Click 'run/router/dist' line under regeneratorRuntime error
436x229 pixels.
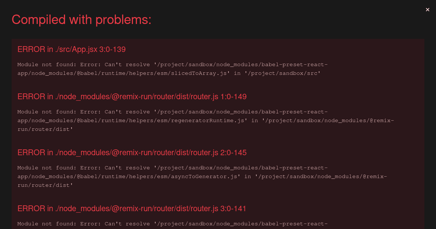[x=45, y=129]
